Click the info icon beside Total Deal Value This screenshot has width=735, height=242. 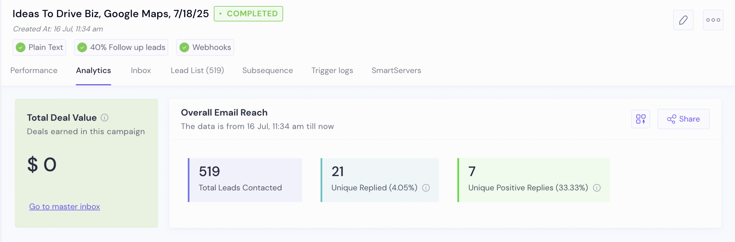click(x=105, y=118)
